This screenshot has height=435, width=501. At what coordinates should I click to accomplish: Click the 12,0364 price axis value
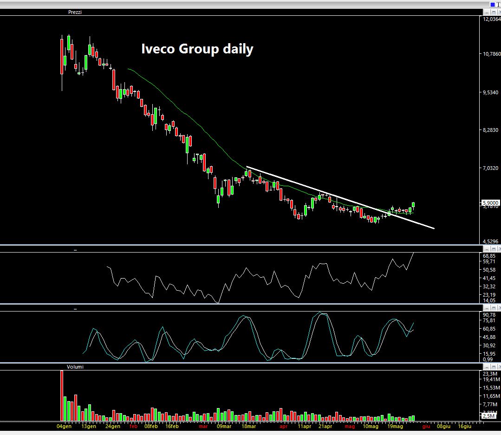tap(491, 19)
